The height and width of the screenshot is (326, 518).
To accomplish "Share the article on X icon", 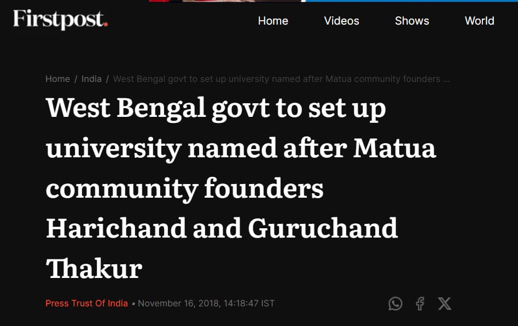I will coord(444,304).
